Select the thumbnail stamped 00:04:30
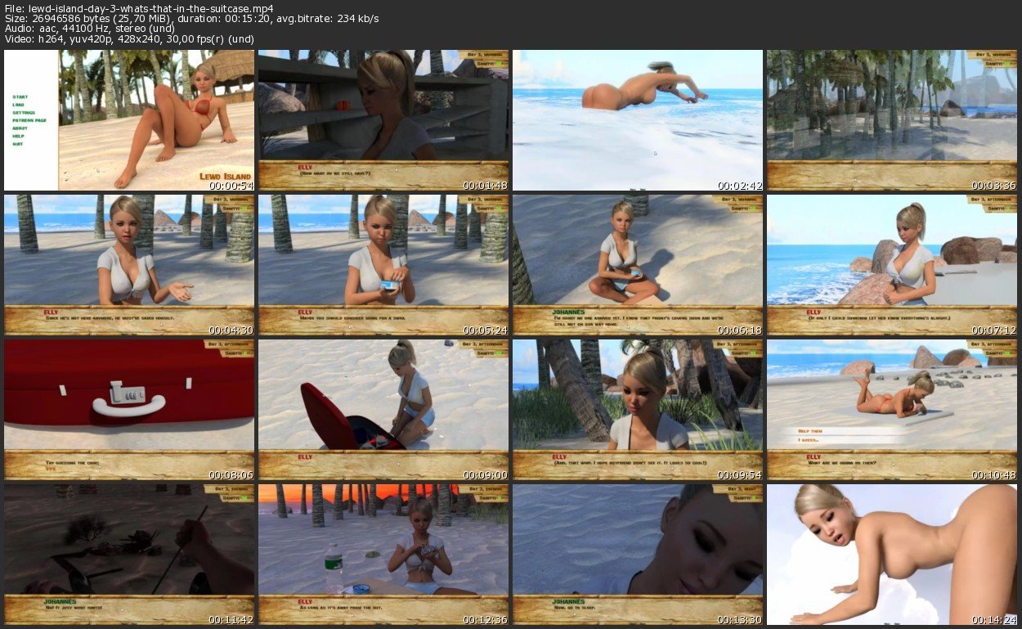This screenshot has height=629, width=1022. 129,265
